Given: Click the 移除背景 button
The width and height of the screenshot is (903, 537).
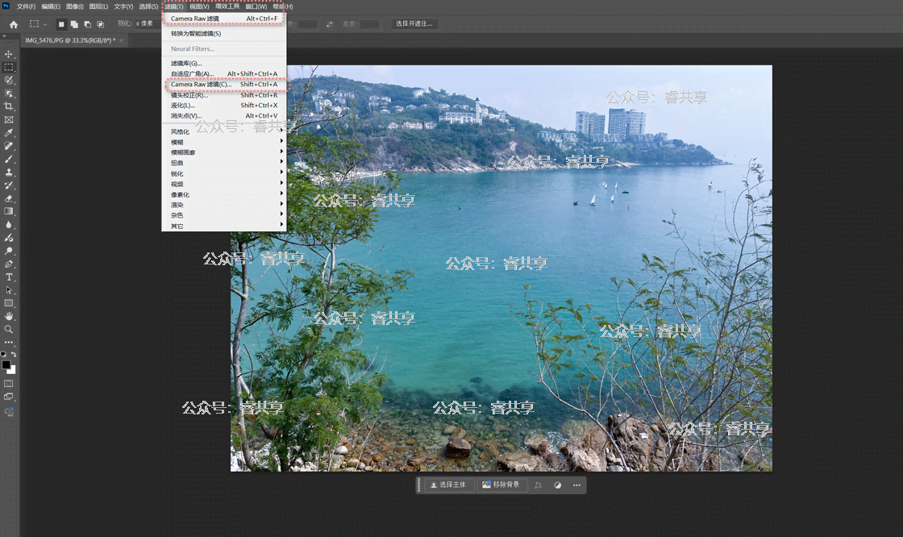Looking at the screenshot, I should point(501,485).
